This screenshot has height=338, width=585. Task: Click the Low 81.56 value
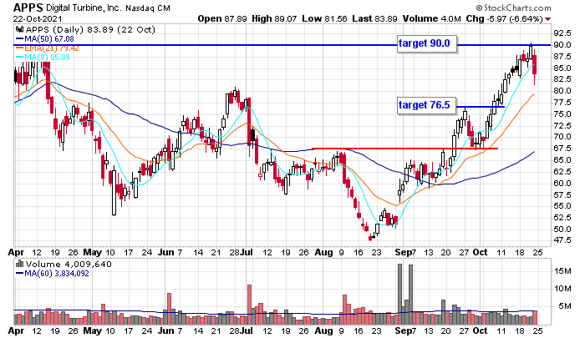point(324,18)
